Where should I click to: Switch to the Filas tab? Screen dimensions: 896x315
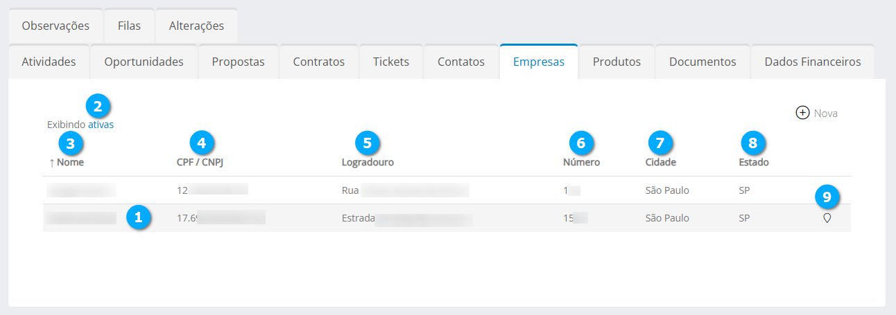[129, 26]
